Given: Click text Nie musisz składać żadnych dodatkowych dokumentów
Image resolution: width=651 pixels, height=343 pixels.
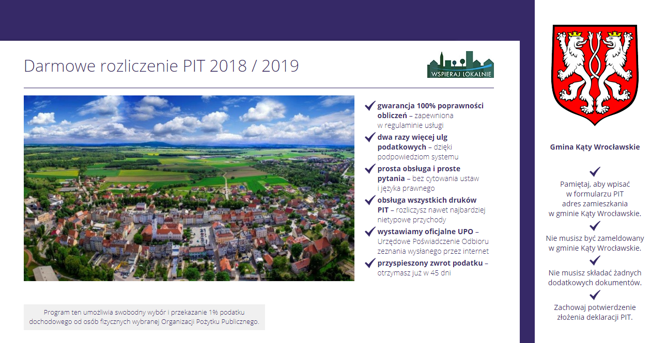Looking at the screenshot, I should (595, 277).
